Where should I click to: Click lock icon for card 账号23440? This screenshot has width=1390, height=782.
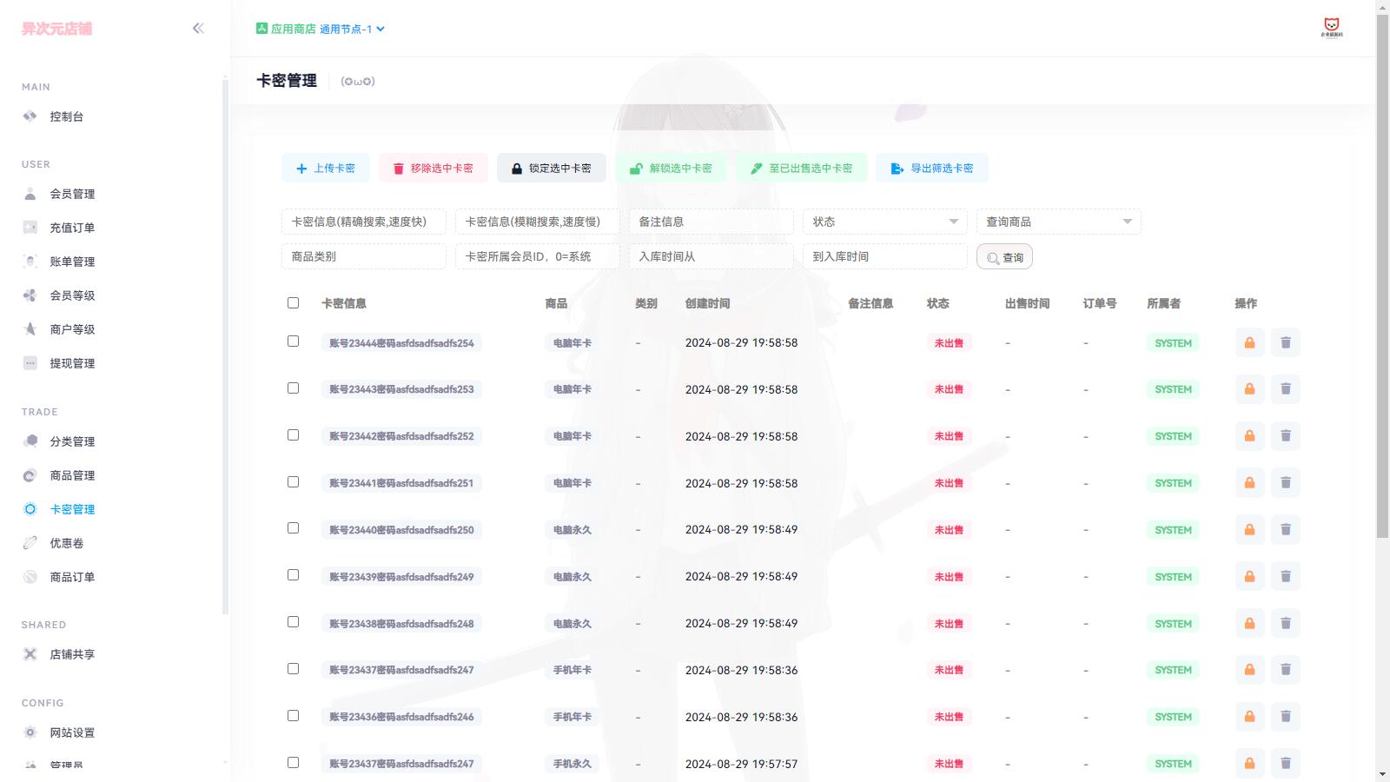(x=1249, y=530)
